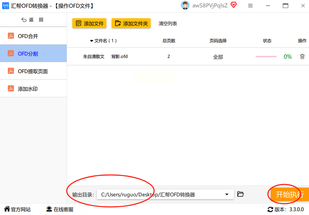Click the 总页数 column header
Viewport: 309px width, 215px height.
point(169,41)
